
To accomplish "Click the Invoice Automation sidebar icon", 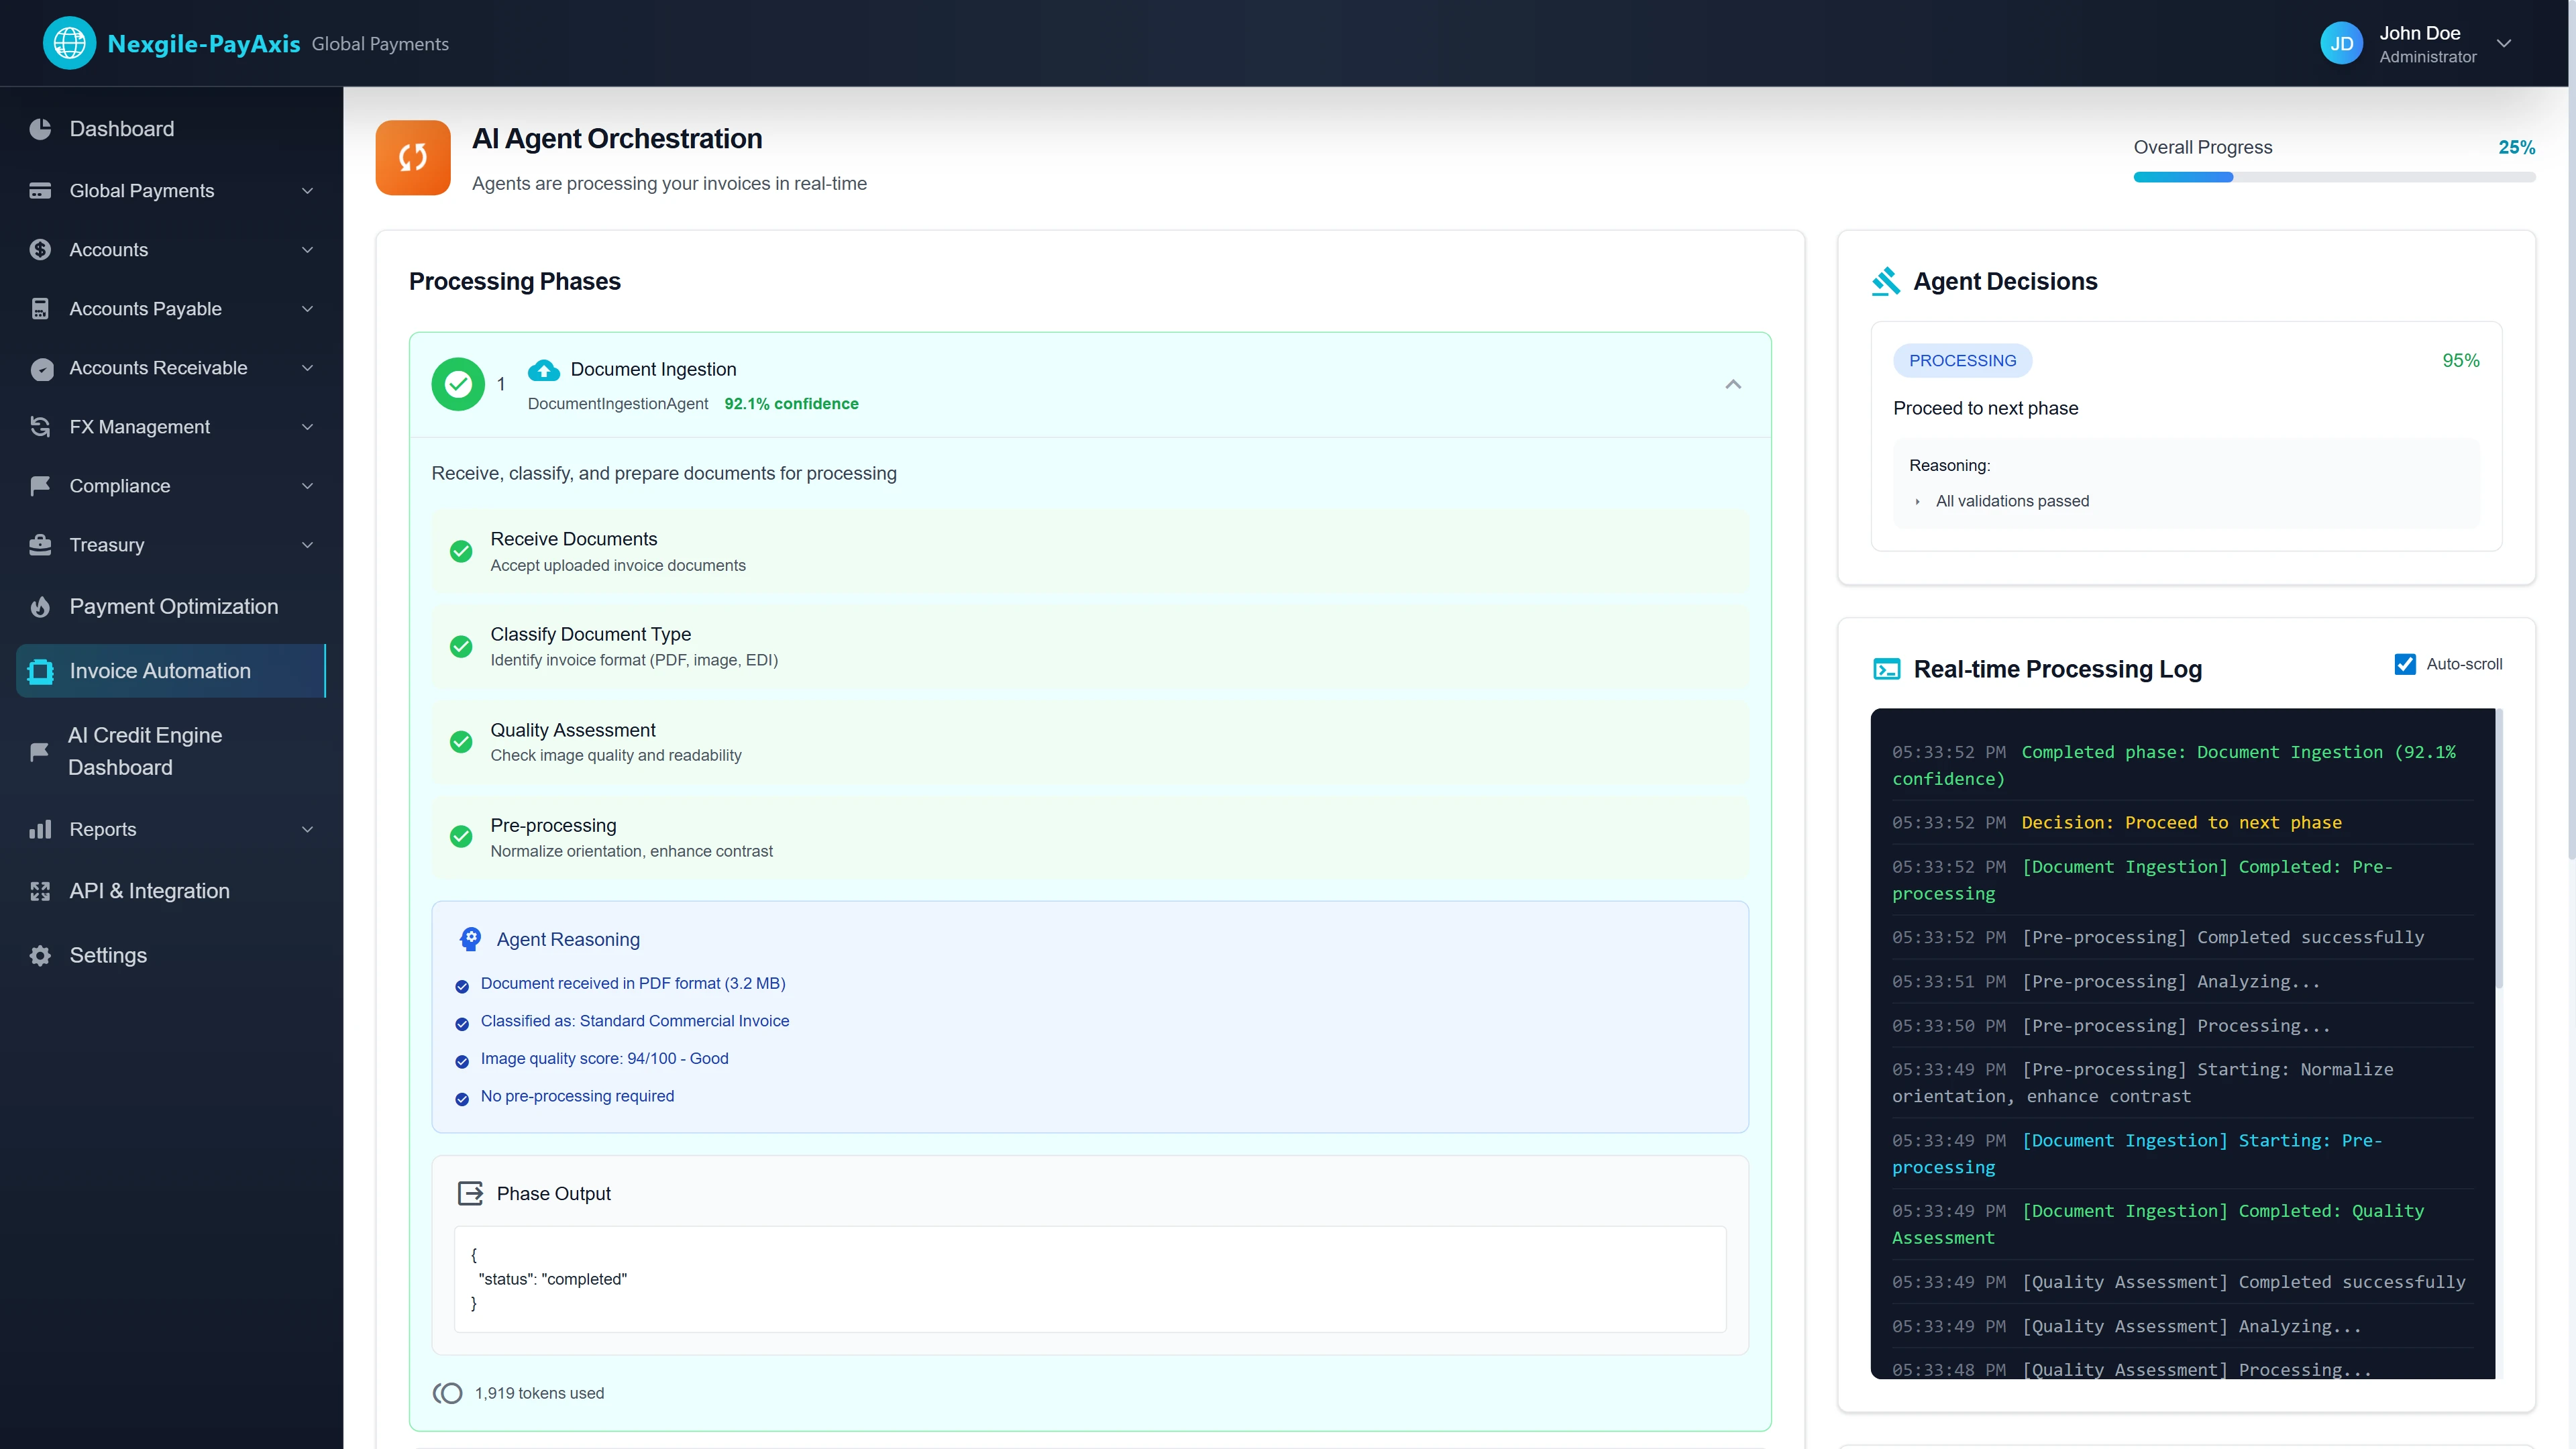I will [40, 671].
